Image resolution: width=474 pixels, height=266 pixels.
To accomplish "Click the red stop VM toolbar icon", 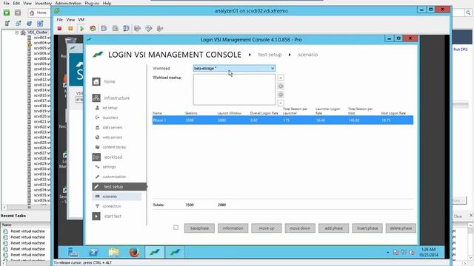I will 59,28.
